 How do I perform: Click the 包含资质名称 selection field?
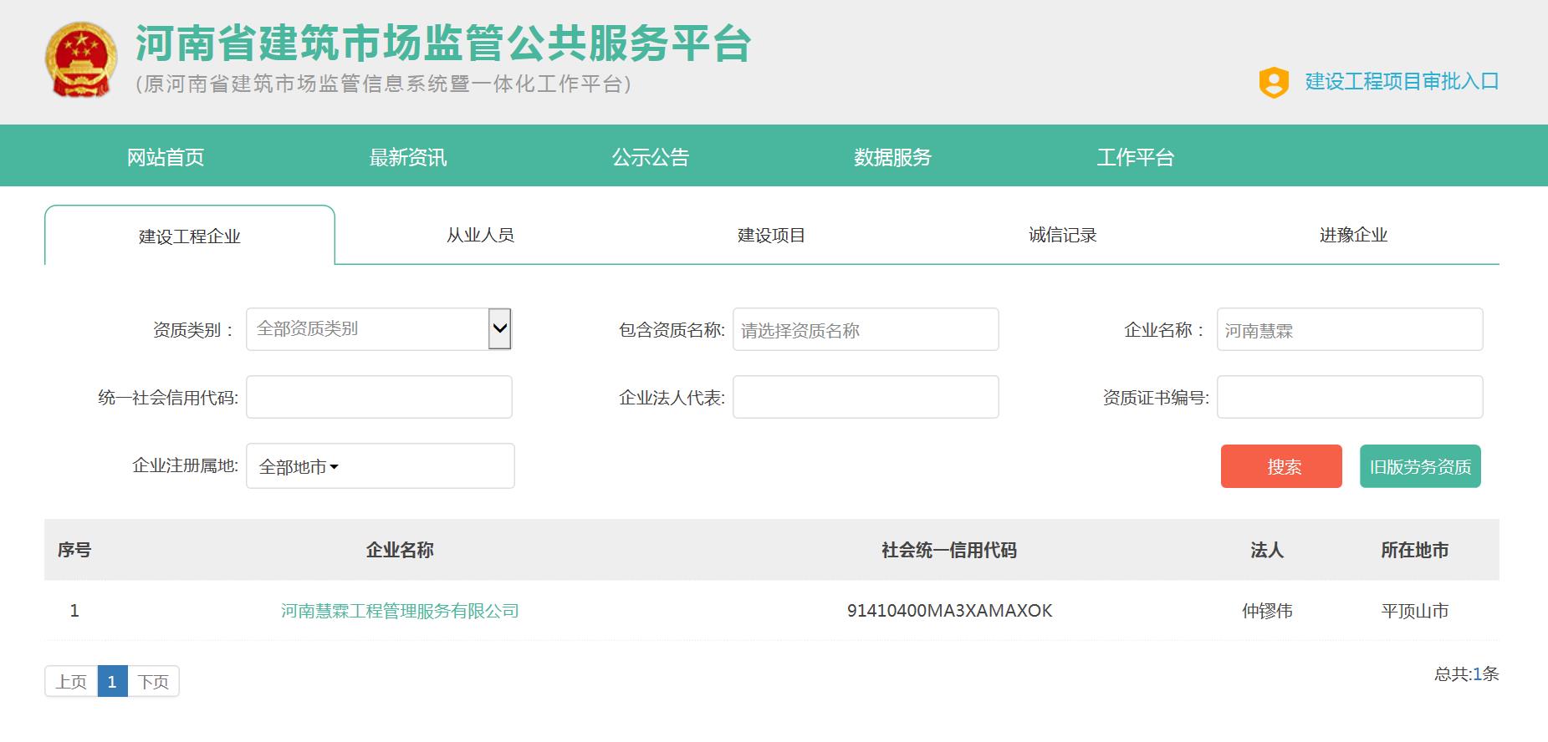866,330
